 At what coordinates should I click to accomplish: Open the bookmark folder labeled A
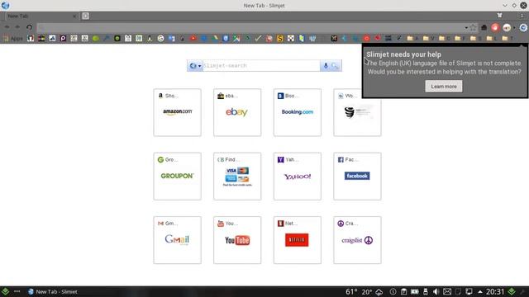412,39
